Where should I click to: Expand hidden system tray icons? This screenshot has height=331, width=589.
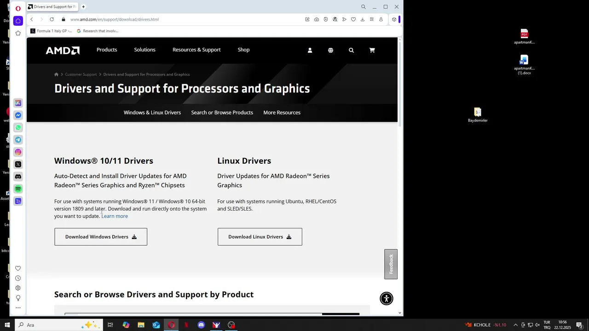pos(515,325)
